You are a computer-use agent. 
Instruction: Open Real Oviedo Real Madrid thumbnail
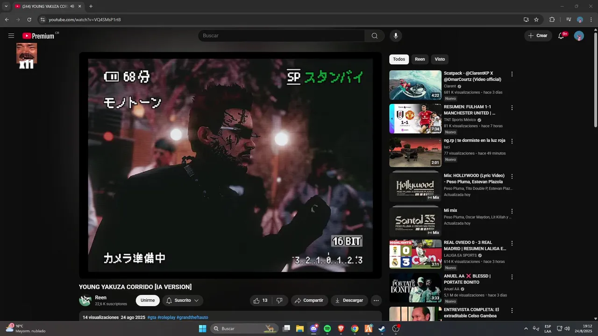pos(415,254)
